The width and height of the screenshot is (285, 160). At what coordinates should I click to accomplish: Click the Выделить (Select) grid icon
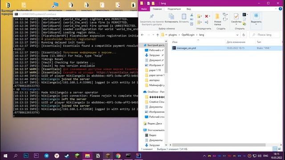pos(256,16)
